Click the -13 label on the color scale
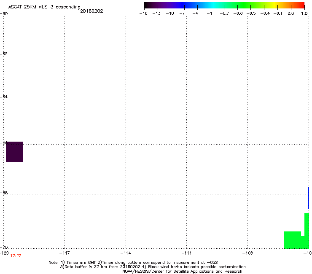Image resolution: width=312 pixels, height=274 pixels. click(156, 13)
